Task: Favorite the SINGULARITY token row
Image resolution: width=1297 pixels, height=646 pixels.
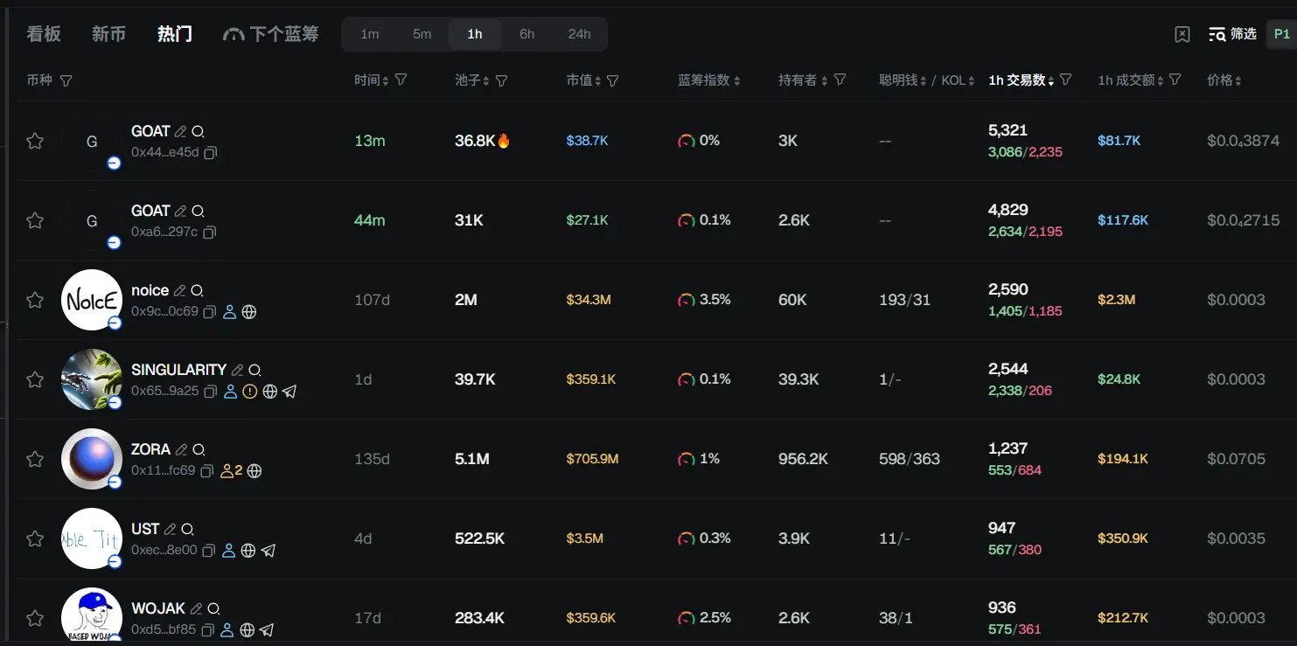Action: 35,379
